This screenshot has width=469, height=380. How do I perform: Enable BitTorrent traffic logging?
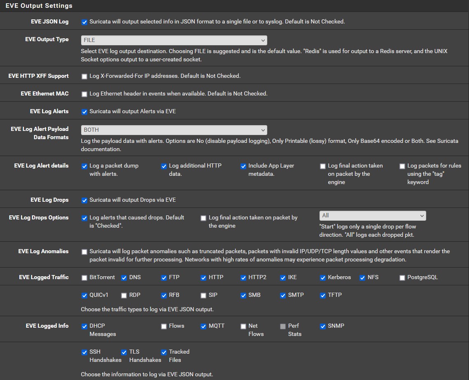tap(84, 278)
